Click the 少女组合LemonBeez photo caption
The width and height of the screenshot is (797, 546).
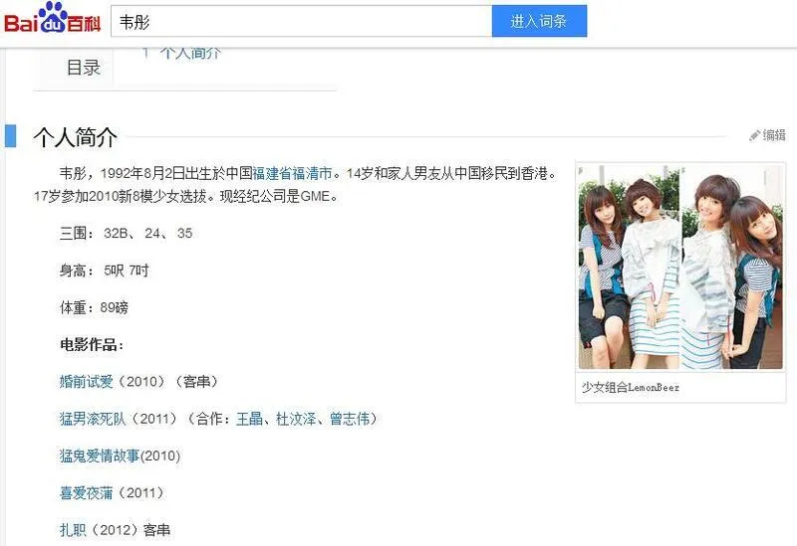pyautogui.click(x=631, y=388)
